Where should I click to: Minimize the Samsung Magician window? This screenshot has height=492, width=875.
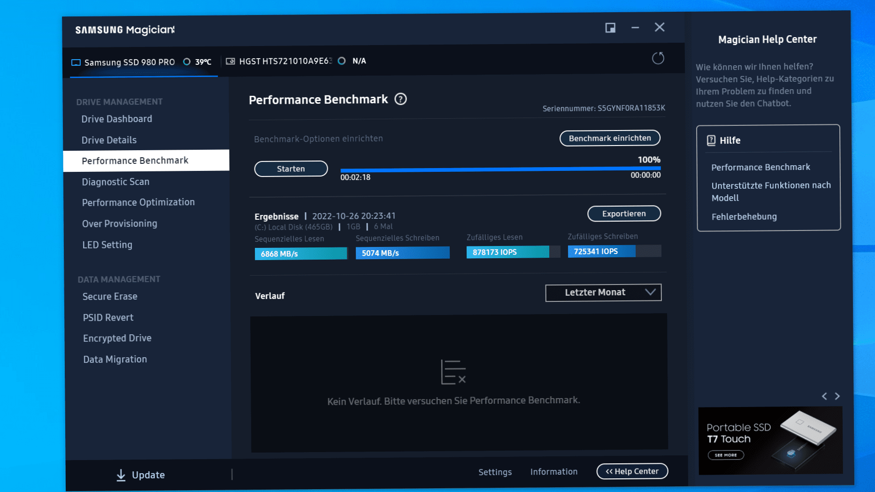tap(635, 28)
